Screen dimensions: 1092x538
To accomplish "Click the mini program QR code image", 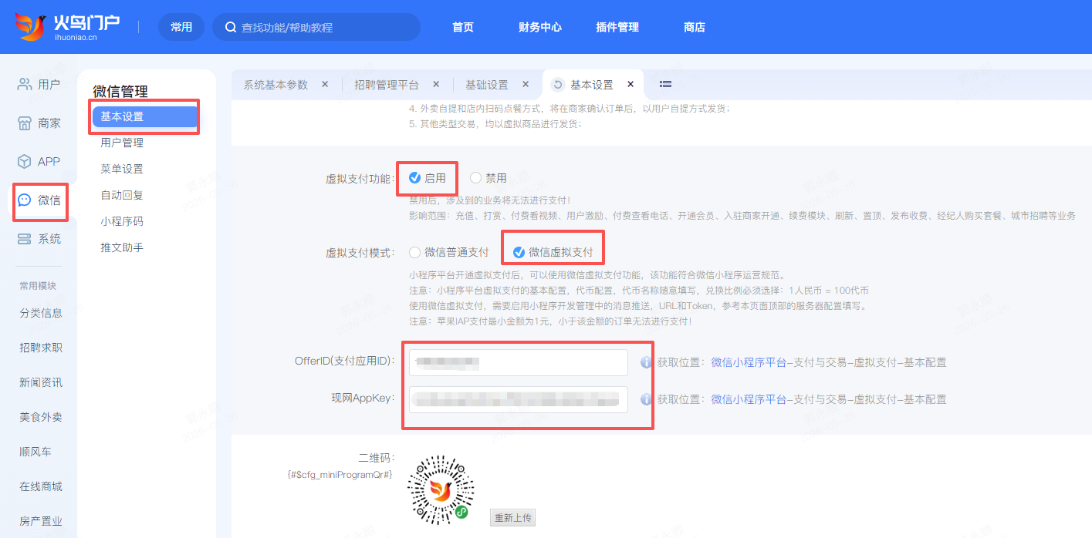I will [x=441, y=490].
